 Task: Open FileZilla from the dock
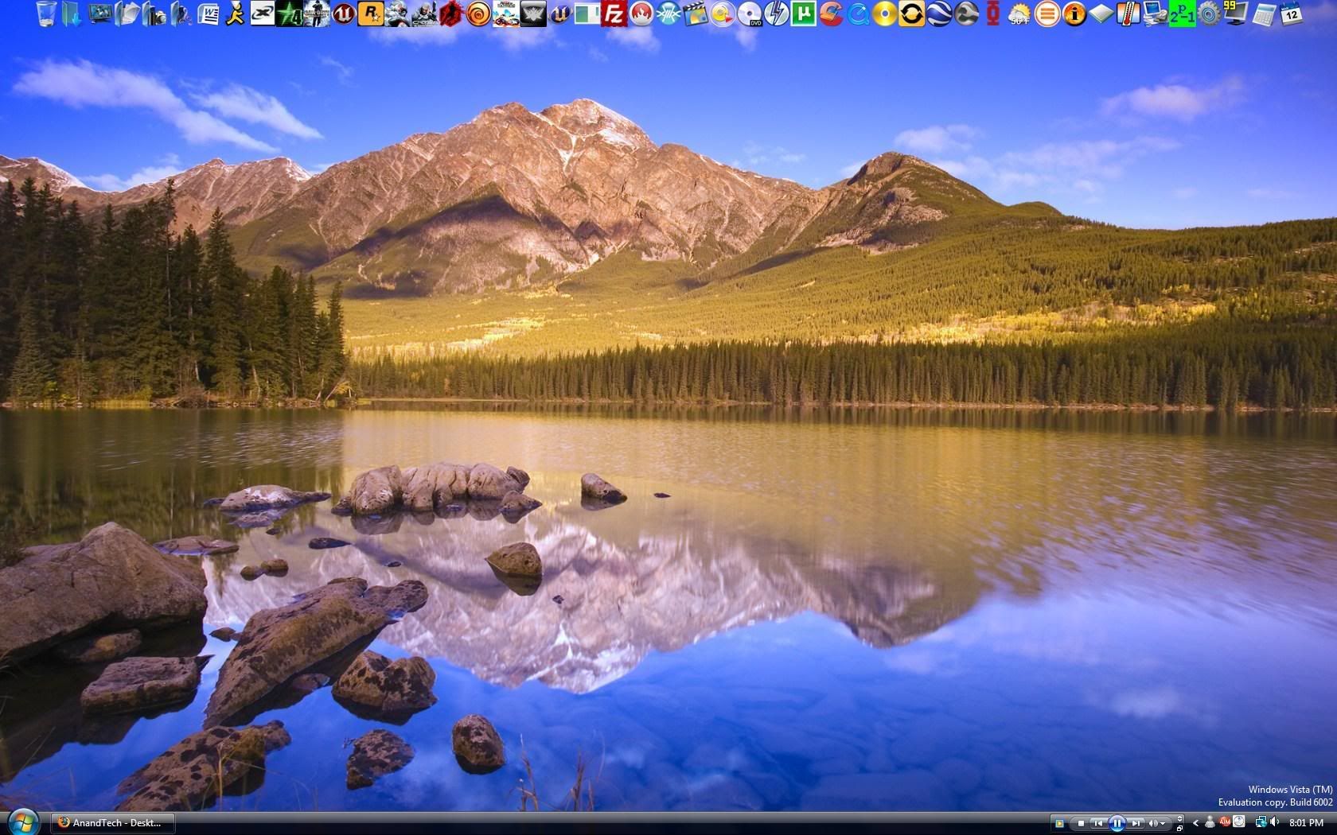tap(614, 14)
